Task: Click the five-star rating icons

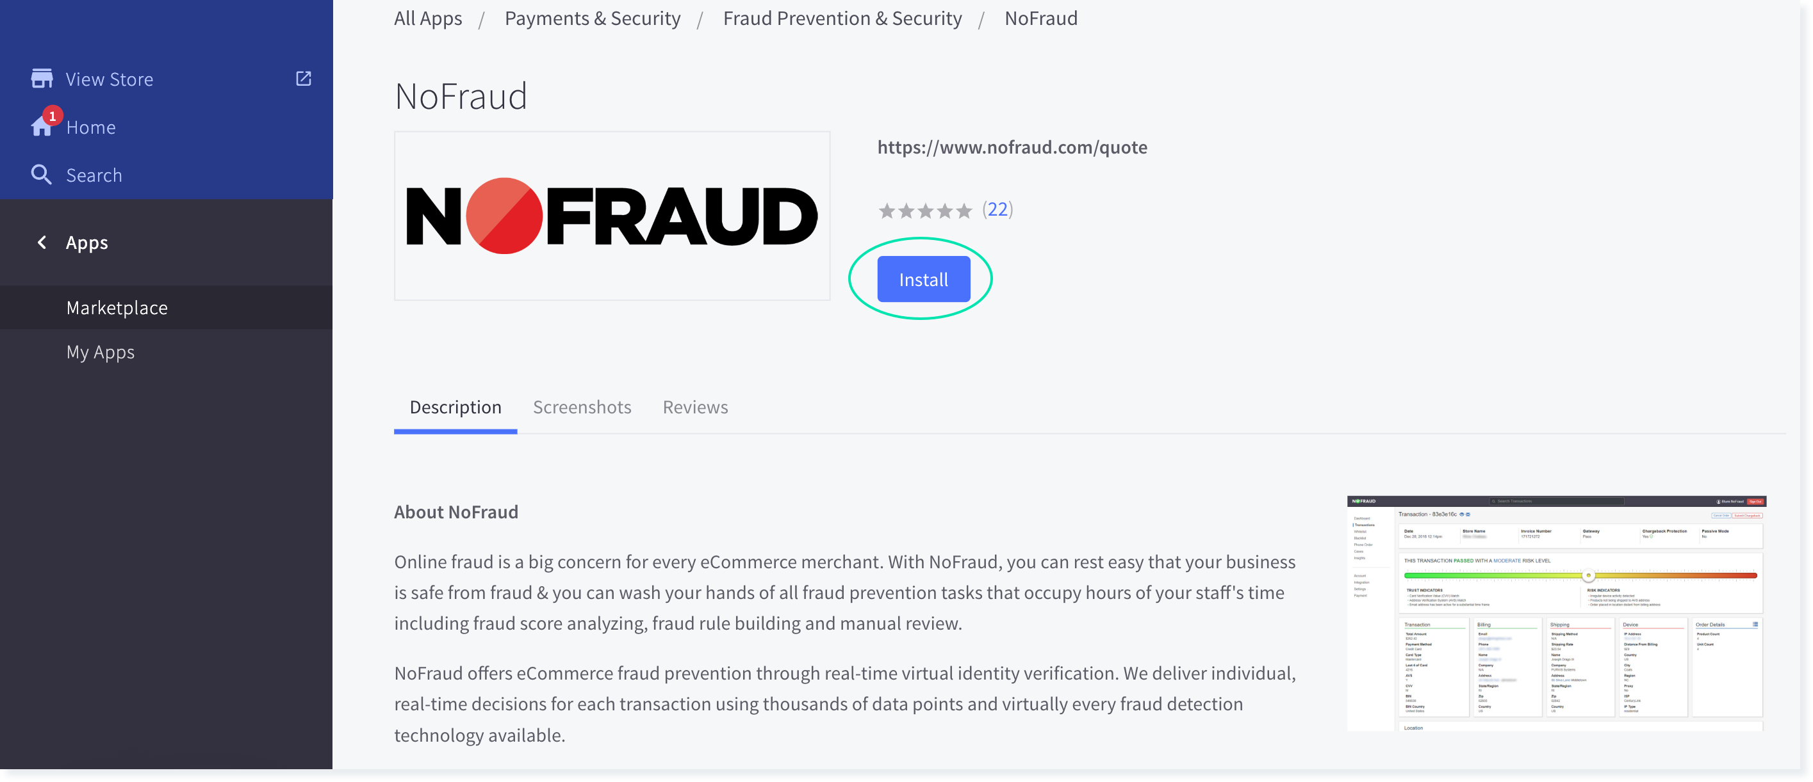Action: [925, 211]
